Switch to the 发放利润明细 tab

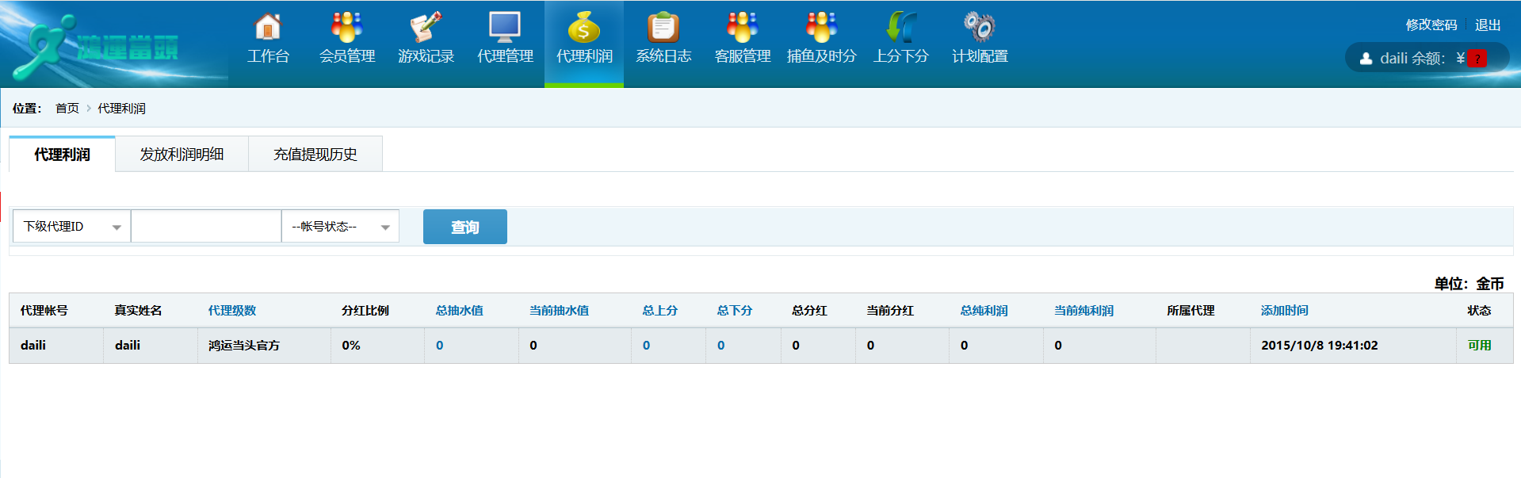pyautogui.click(x=182, y=155)
